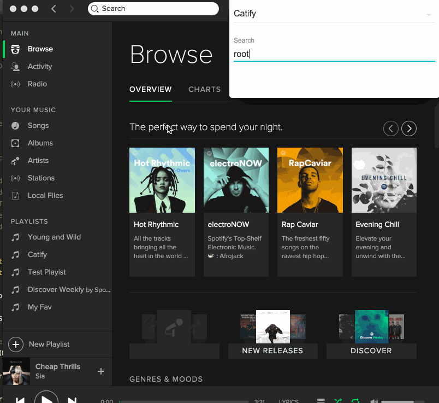Click music note icon beside My Fav
Viewport: 439px width, 403px height.
point(15,307)
